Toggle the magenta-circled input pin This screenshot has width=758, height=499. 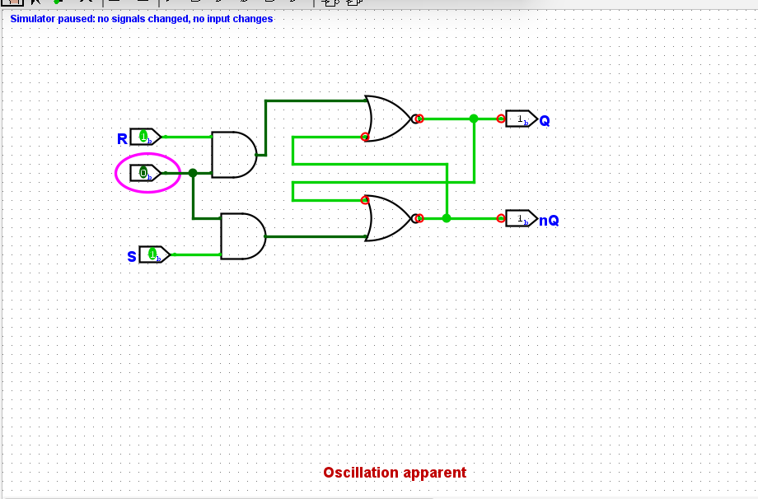pyautogui.click(x=145, y=173)
